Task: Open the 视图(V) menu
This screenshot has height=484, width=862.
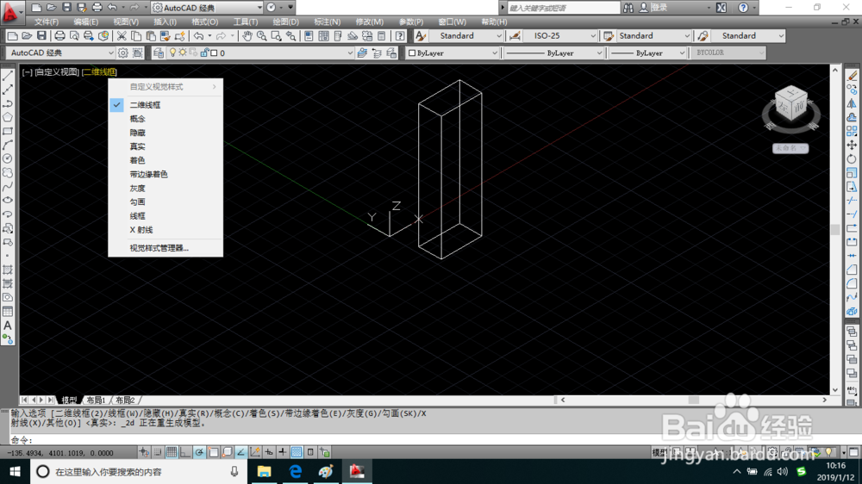Action: 126,22
